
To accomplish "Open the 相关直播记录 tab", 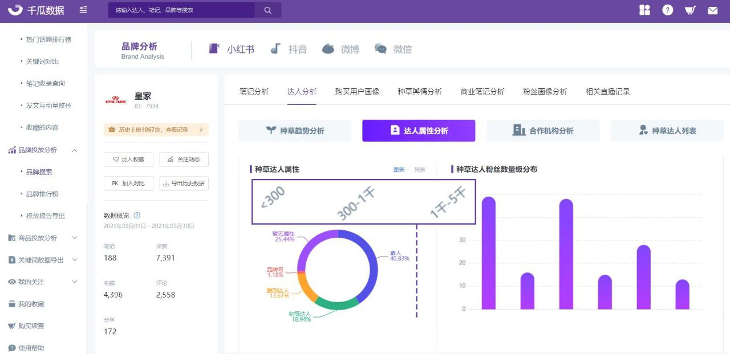I will pyautogui.click(x=608, y=91).
